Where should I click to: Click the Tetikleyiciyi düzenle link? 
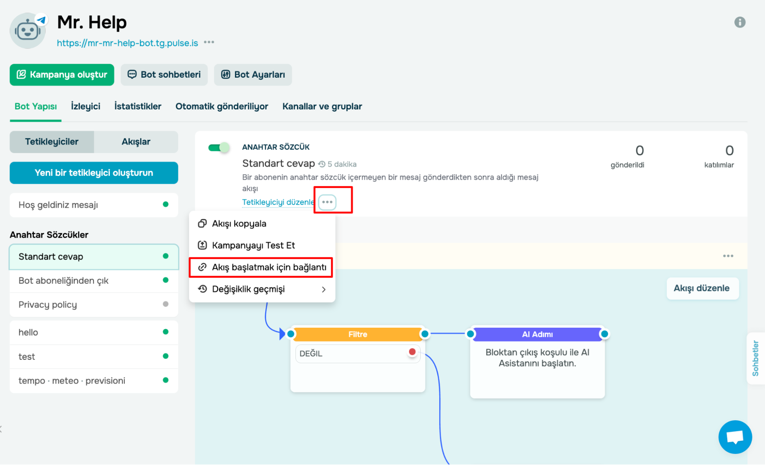pyautogui.click(x=278, y=202)
